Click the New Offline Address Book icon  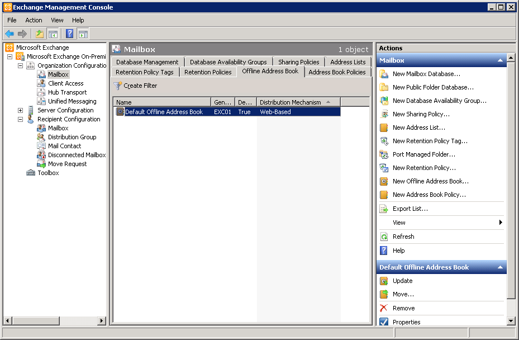[x=384, y=181]
